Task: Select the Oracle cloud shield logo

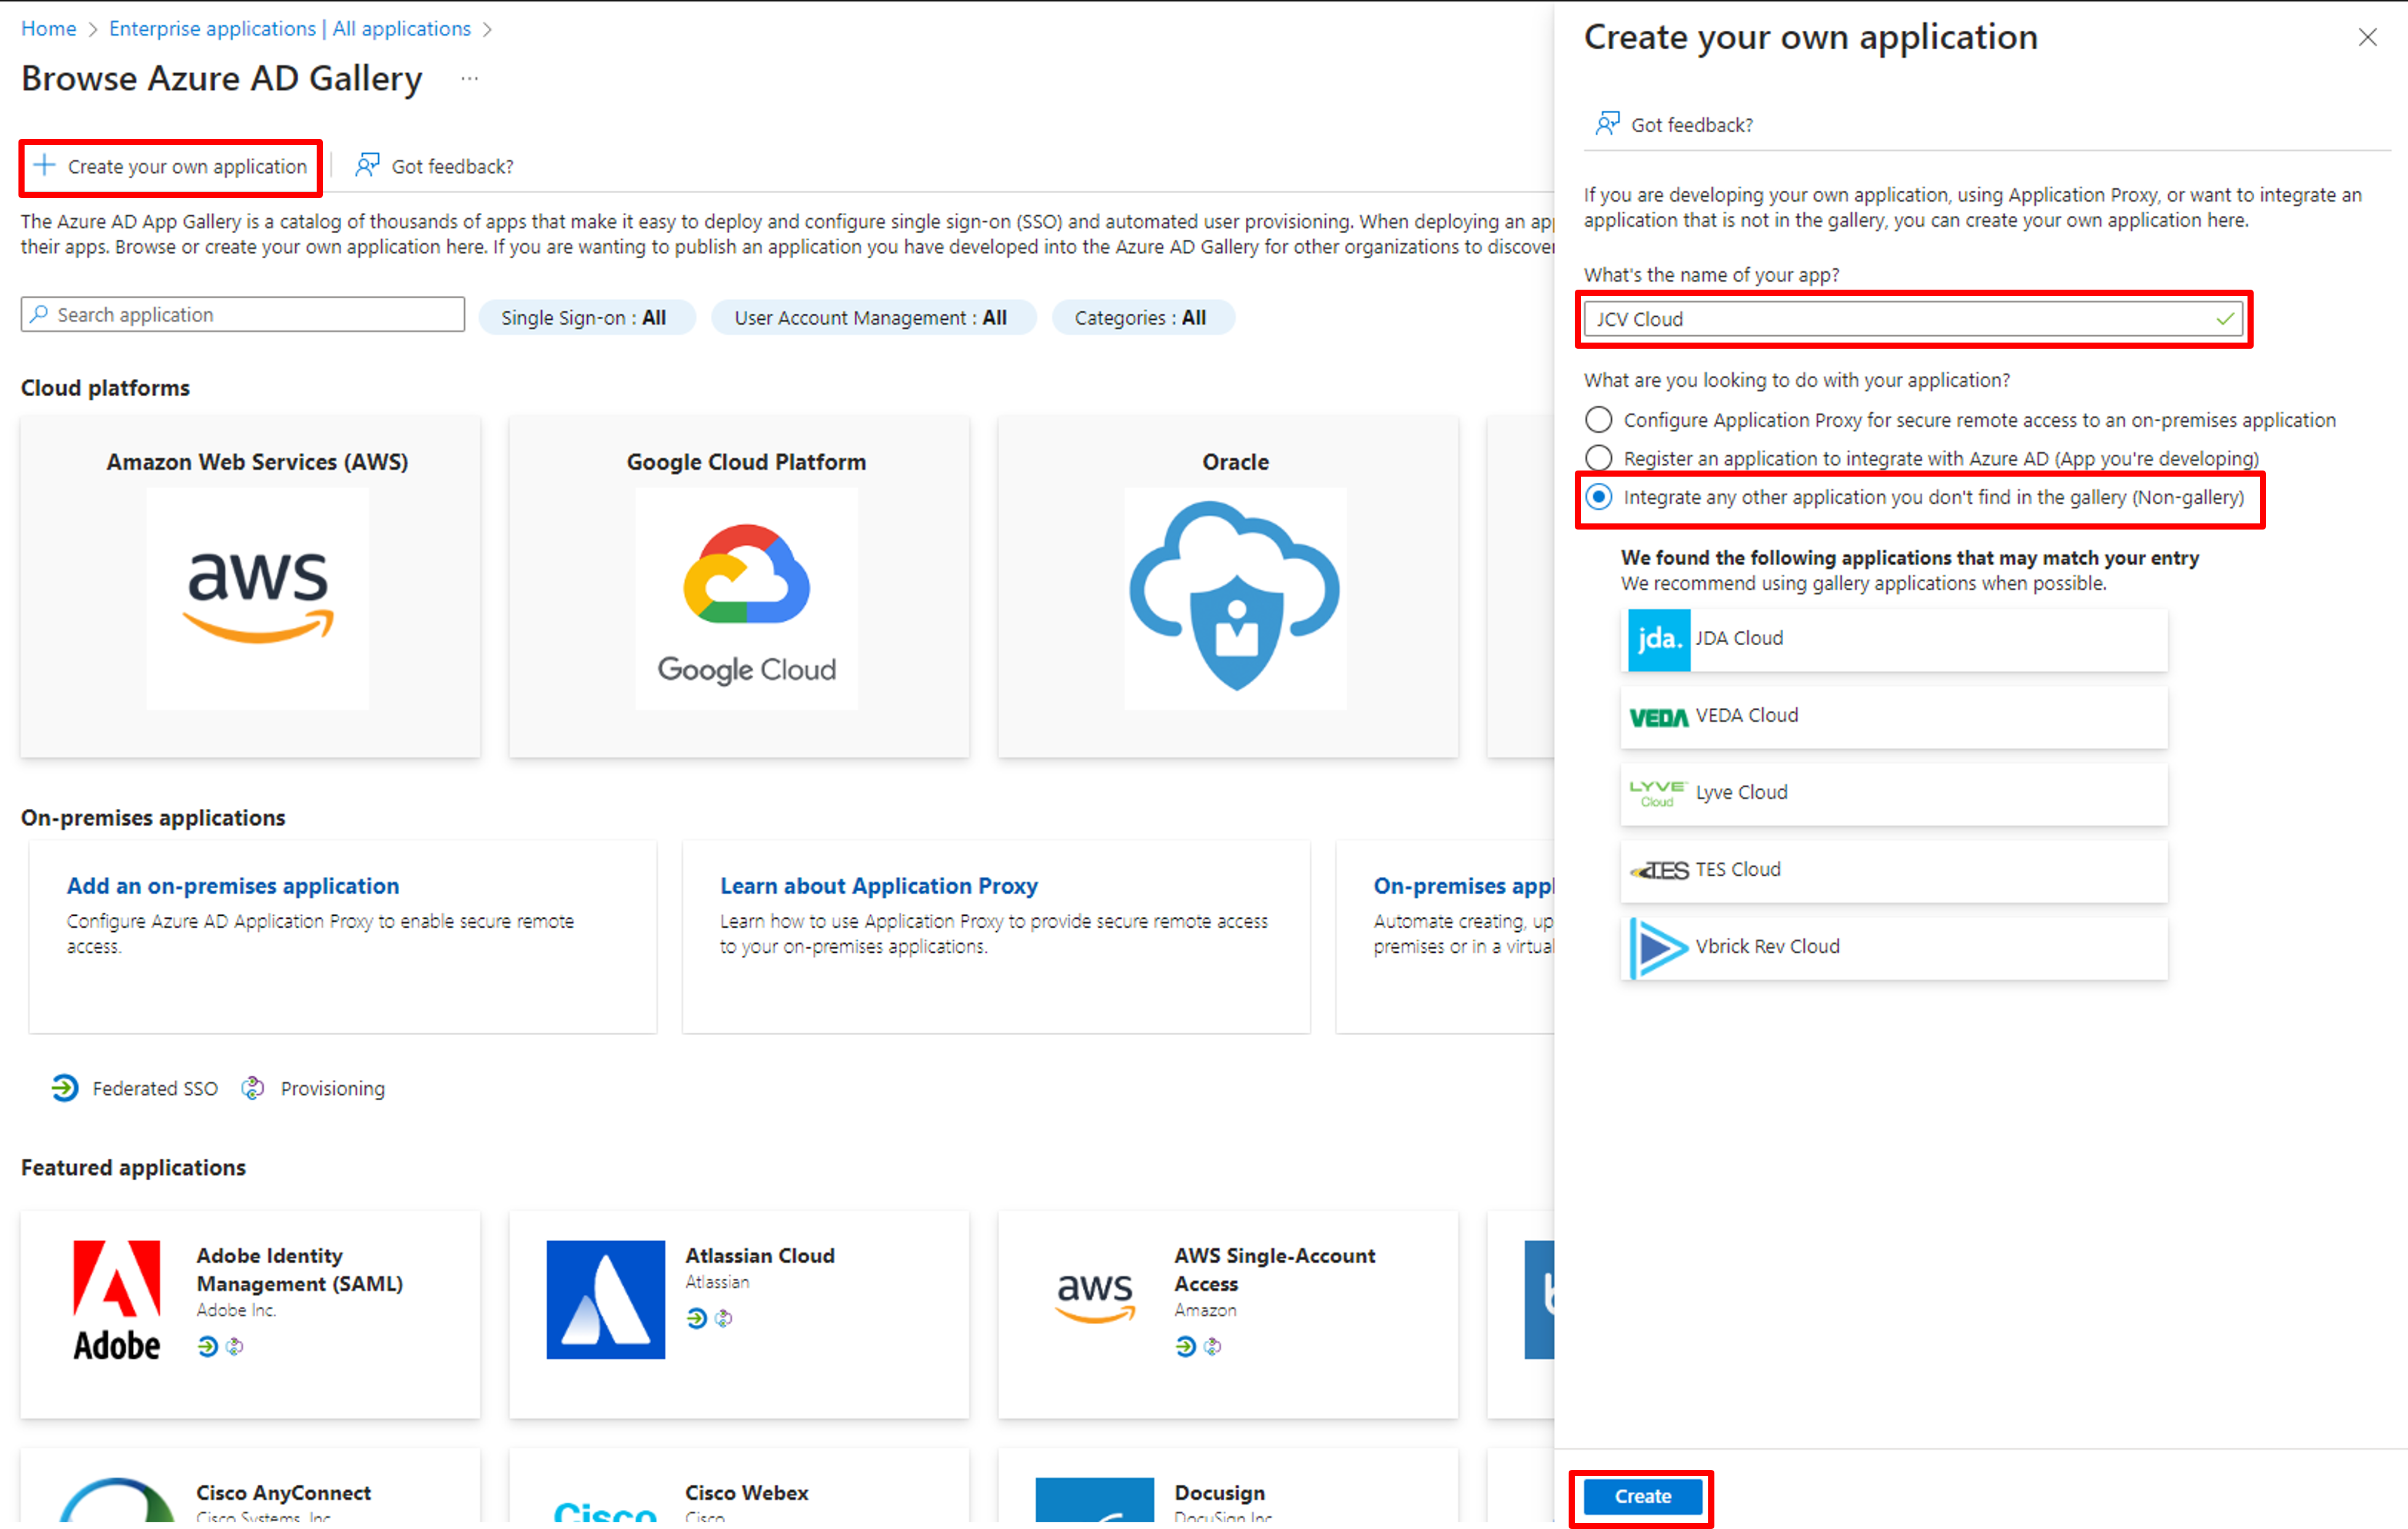Action: 1235,599
